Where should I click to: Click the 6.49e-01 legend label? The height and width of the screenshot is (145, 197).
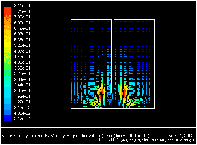[x=22, y=28]
